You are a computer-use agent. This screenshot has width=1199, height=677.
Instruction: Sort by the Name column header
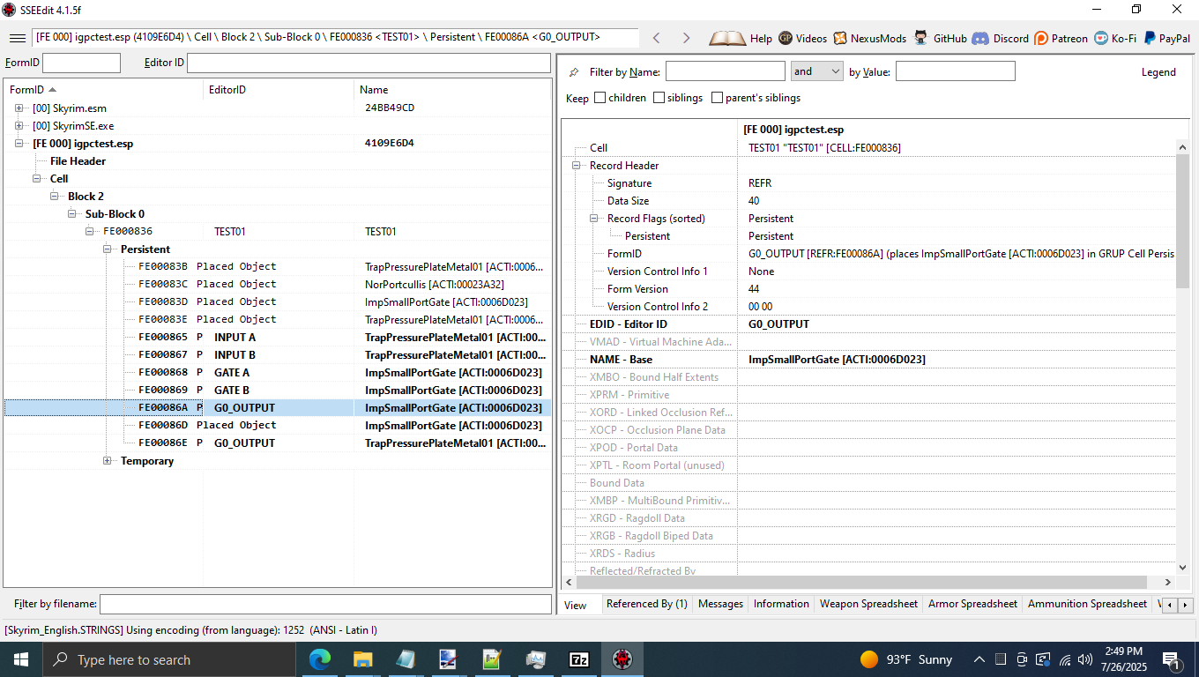tap(452, 90)
